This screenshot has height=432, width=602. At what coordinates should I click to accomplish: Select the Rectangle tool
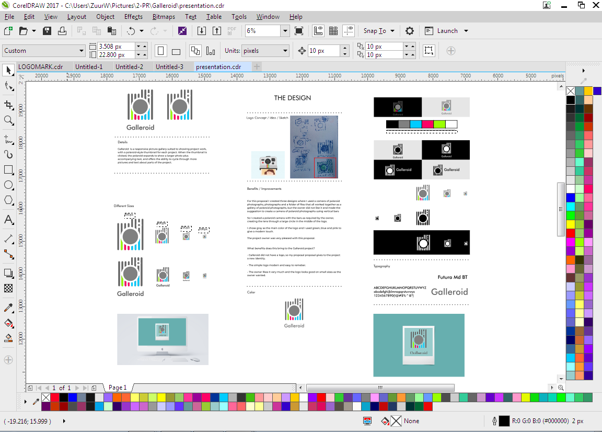click(8, 169)
